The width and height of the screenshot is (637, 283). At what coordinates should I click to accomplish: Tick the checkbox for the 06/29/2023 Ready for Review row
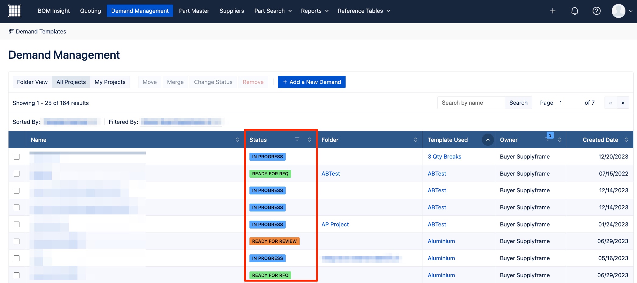click(x=17, y=241)
